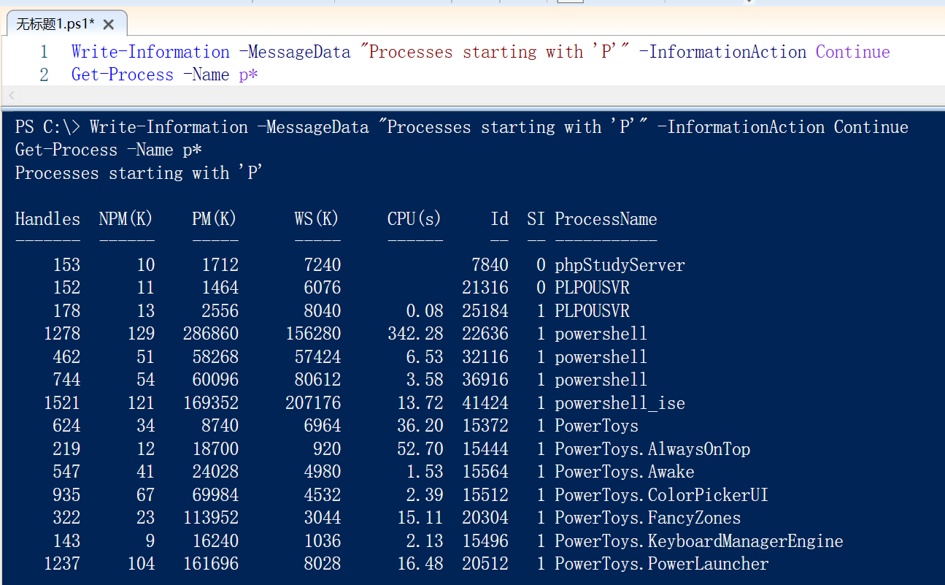Click process Id 22636 in console output
945x585 pixels.
485,334
